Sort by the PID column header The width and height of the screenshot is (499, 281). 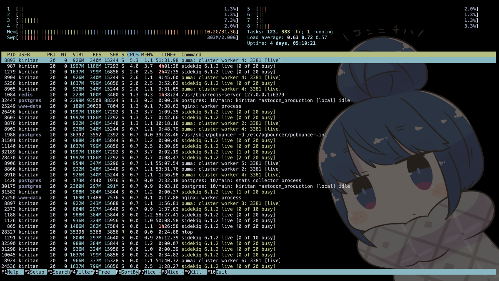point(11,55)
